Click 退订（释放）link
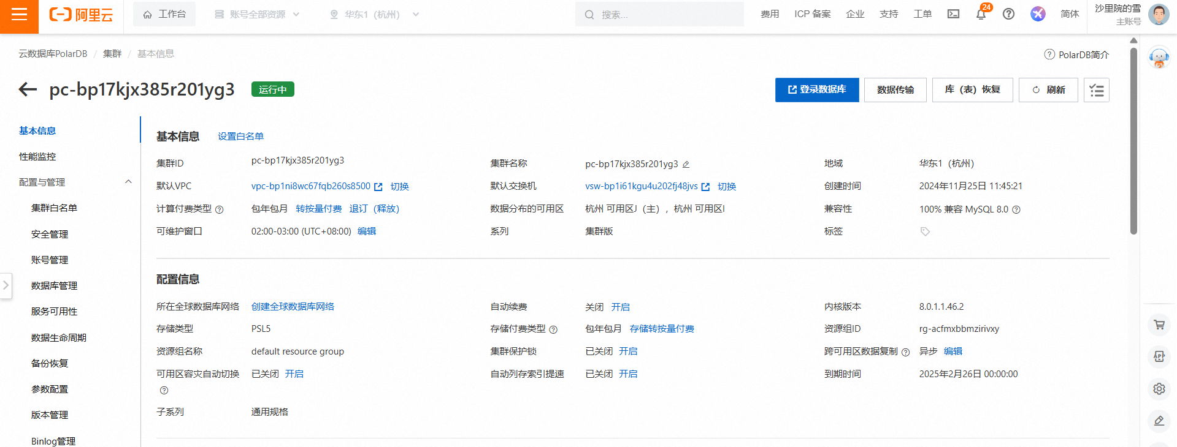1177x447 pixels. (374, 209)
